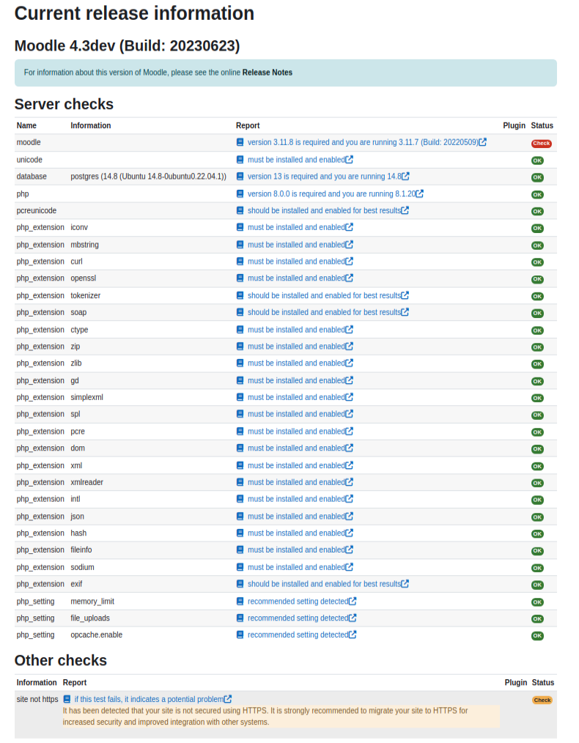Open hash must be installed report link

pos(296,533)
